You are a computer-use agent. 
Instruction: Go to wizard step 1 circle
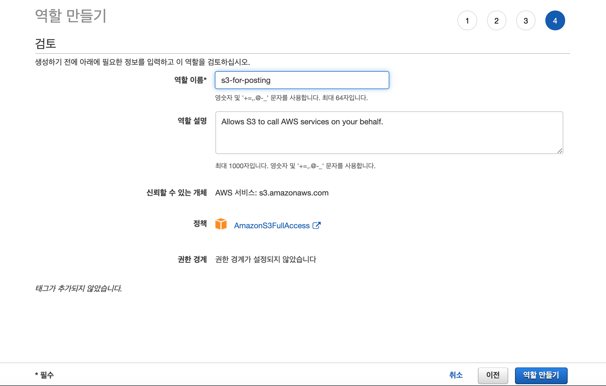467,21
